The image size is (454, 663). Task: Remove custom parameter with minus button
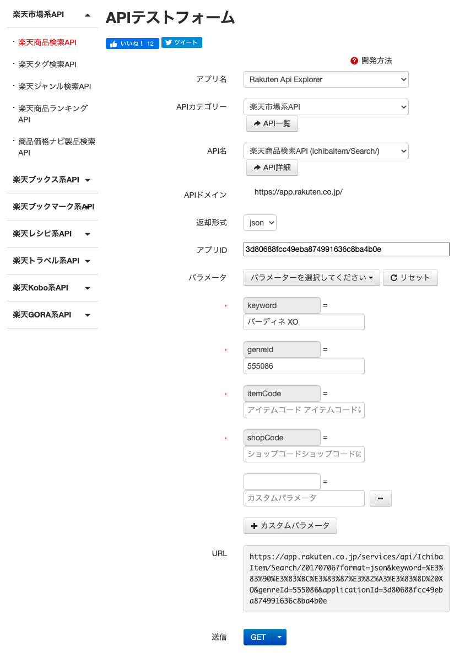(380, 498)
